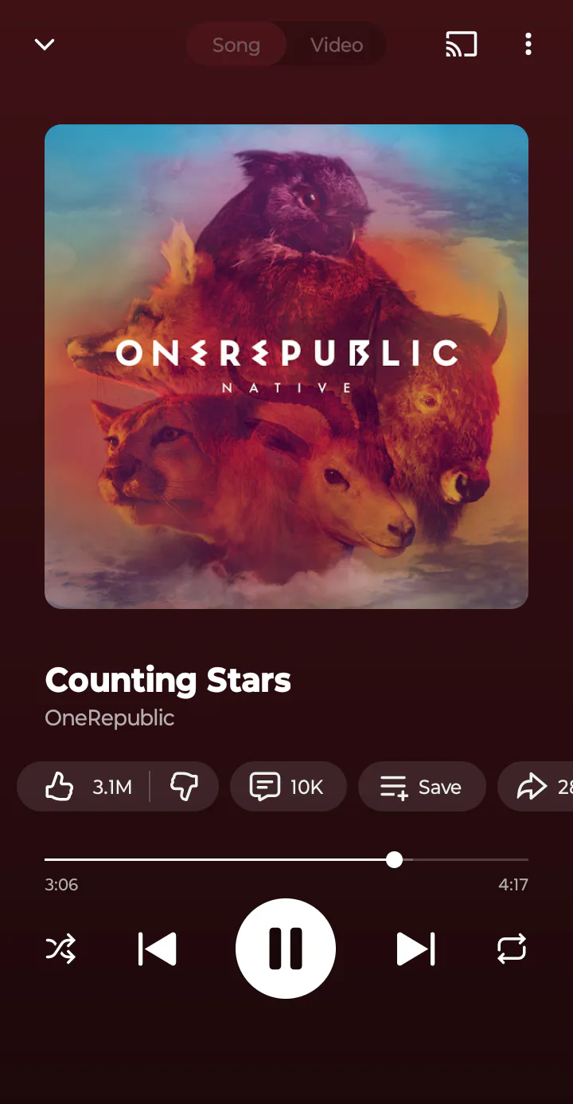The height and width of the screenshot is (1104, 573).
Task: Save song to a playlist
Action: tap(422, 788)
